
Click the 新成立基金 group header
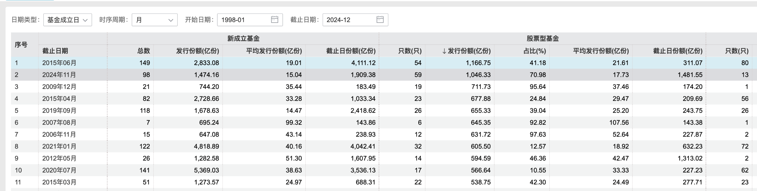click(243, 39)
